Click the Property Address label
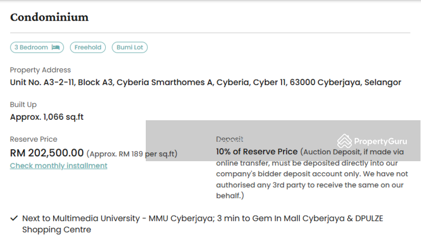Screen dimensions: 421x241 coord(41,70)
